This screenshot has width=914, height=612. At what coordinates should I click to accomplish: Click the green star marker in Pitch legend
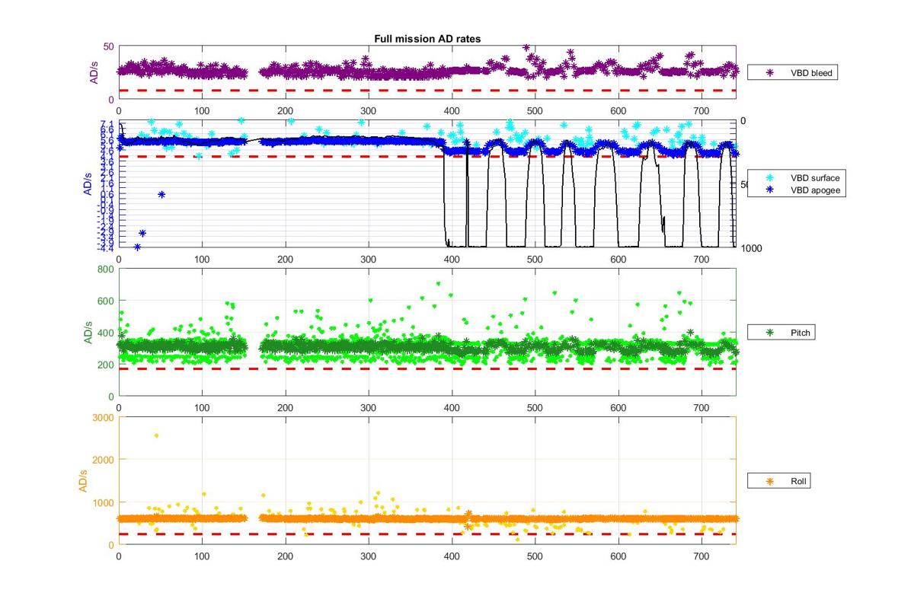click(x=769, y=333)
